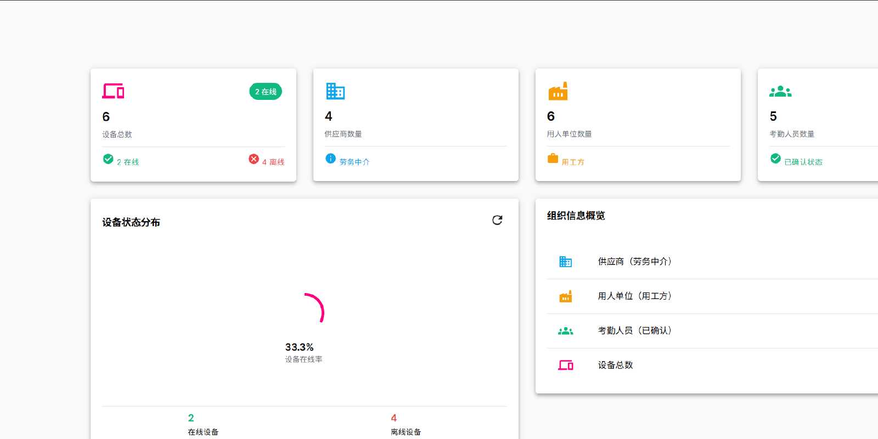Screen dimensions: 878x439
Task: Refresh the 设备状态分布 chart
Action: click(497, 220)
